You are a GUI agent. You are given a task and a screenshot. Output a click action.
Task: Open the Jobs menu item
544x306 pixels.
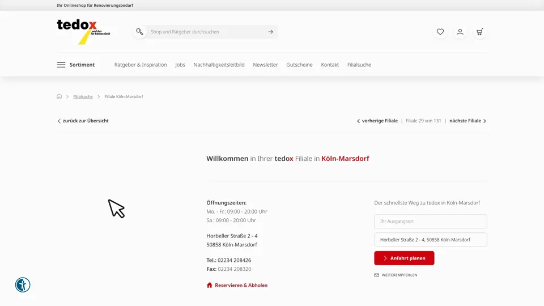180,65
